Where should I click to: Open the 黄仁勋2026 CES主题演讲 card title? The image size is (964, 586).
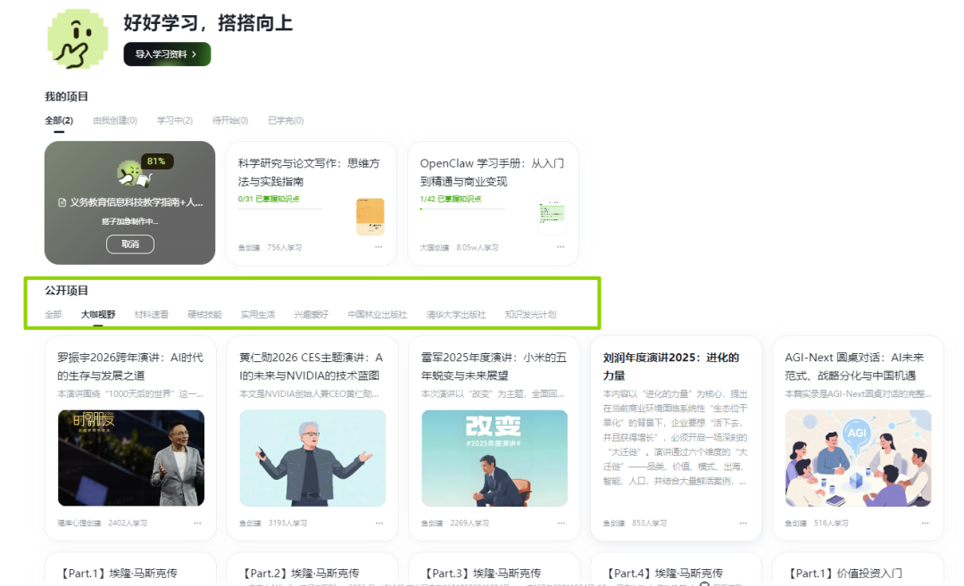click(312, 366)
